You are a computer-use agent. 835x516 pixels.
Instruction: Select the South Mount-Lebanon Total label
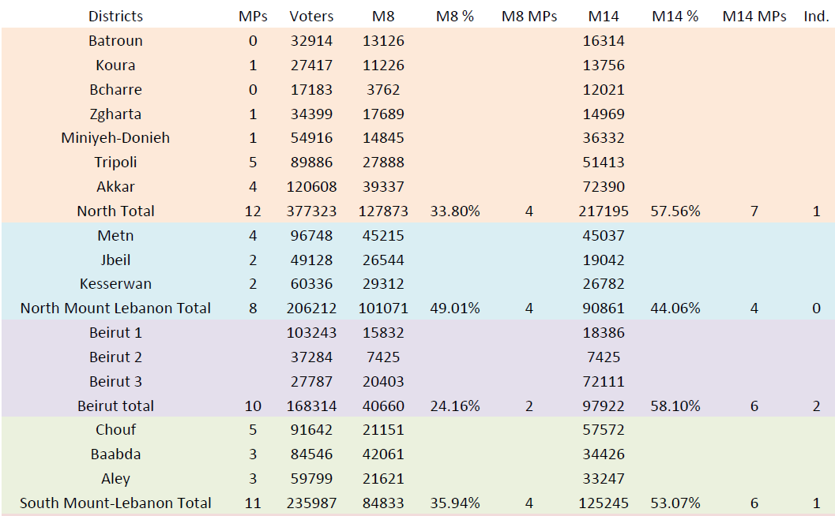[116, 503]
